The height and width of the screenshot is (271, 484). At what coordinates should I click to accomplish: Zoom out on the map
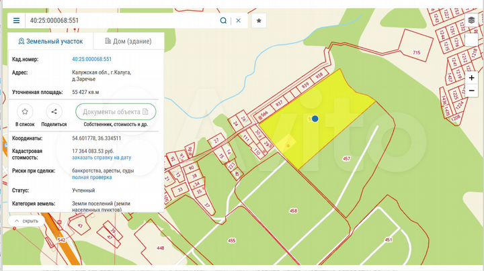(472, 90)
